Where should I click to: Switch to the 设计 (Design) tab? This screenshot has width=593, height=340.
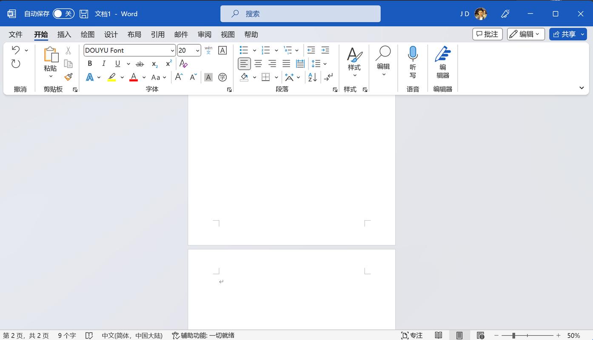click(x=111, y=34)
